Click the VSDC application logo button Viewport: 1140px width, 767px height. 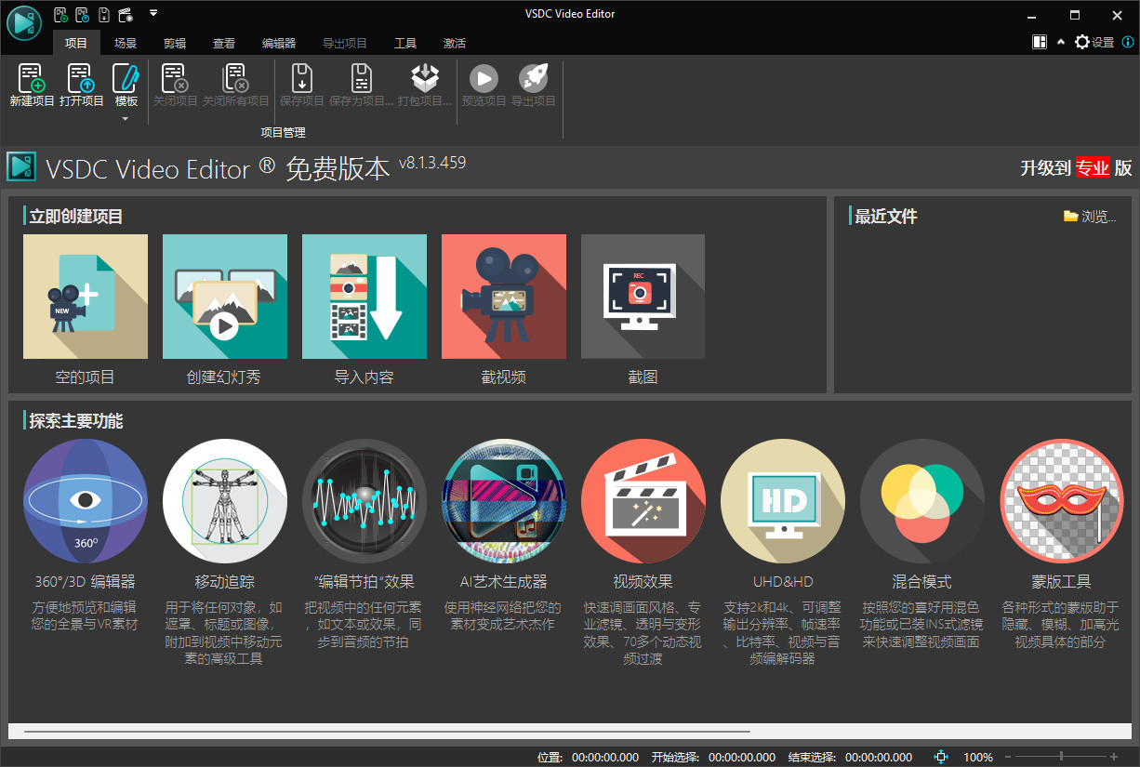[x=24, y=22]
